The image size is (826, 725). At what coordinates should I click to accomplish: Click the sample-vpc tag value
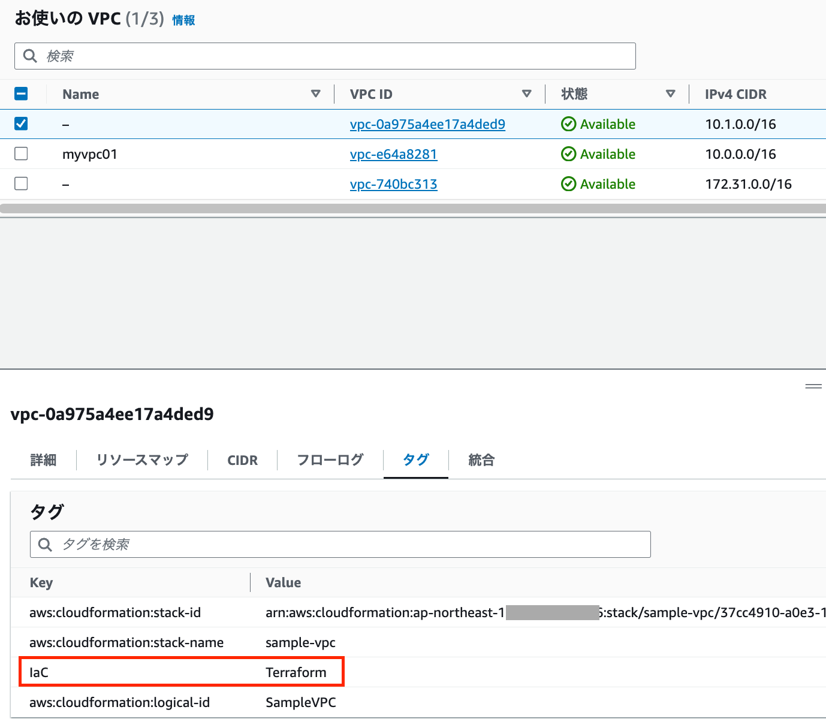pos(300,642)
